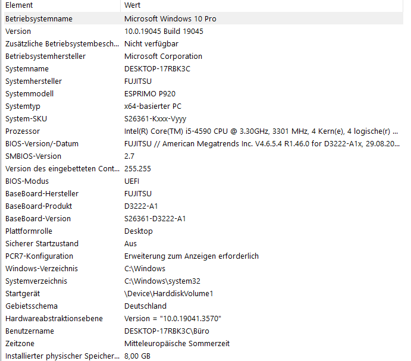Click FUJITSU value in Systemhersteller row

tap(138, 81)
